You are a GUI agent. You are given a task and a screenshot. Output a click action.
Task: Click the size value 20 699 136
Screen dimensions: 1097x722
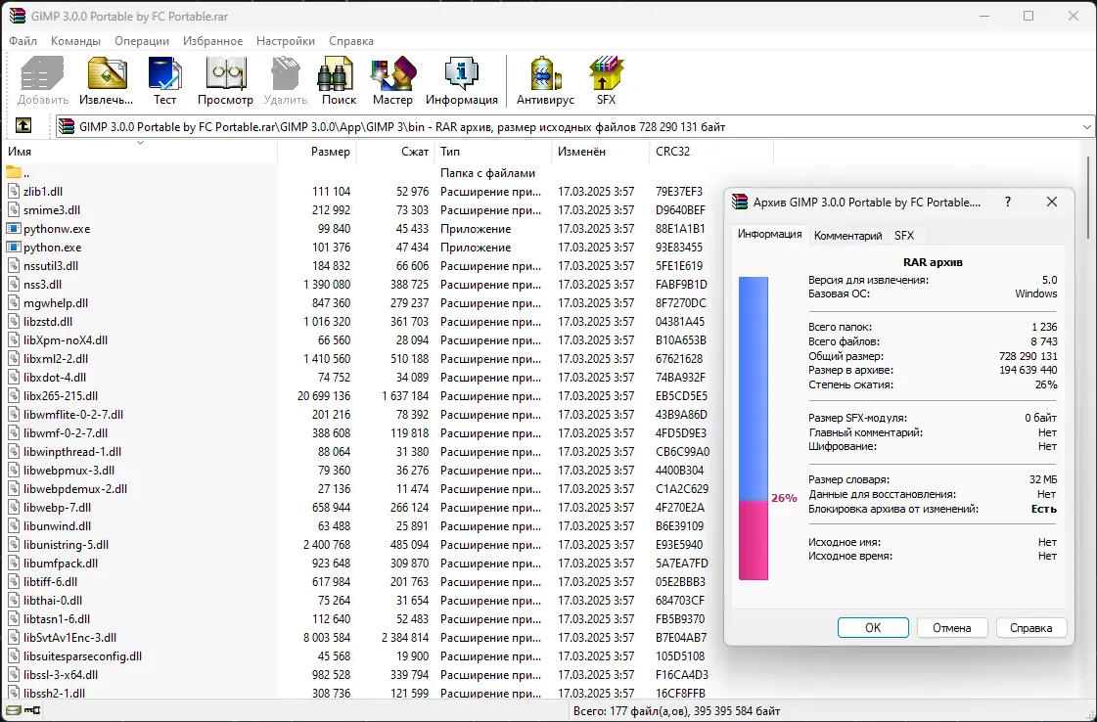click(324, 396)
